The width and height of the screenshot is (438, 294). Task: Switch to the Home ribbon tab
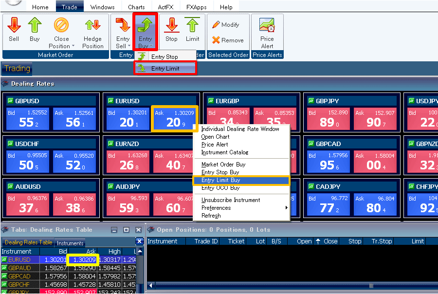click(40, 7)
